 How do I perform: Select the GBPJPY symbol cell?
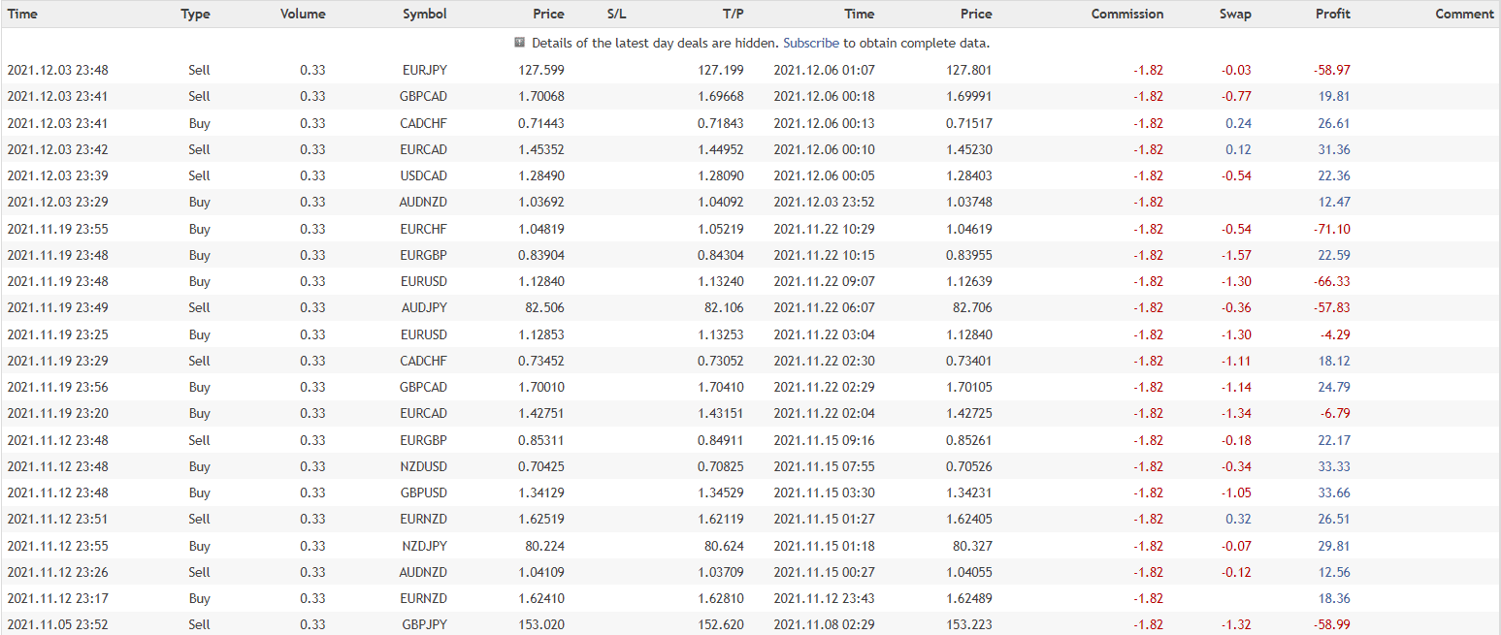click(424, 624)
